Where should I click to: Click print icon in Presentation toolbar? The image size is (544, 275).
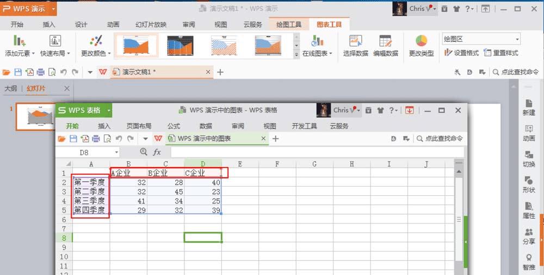click(x=41, y=72)
